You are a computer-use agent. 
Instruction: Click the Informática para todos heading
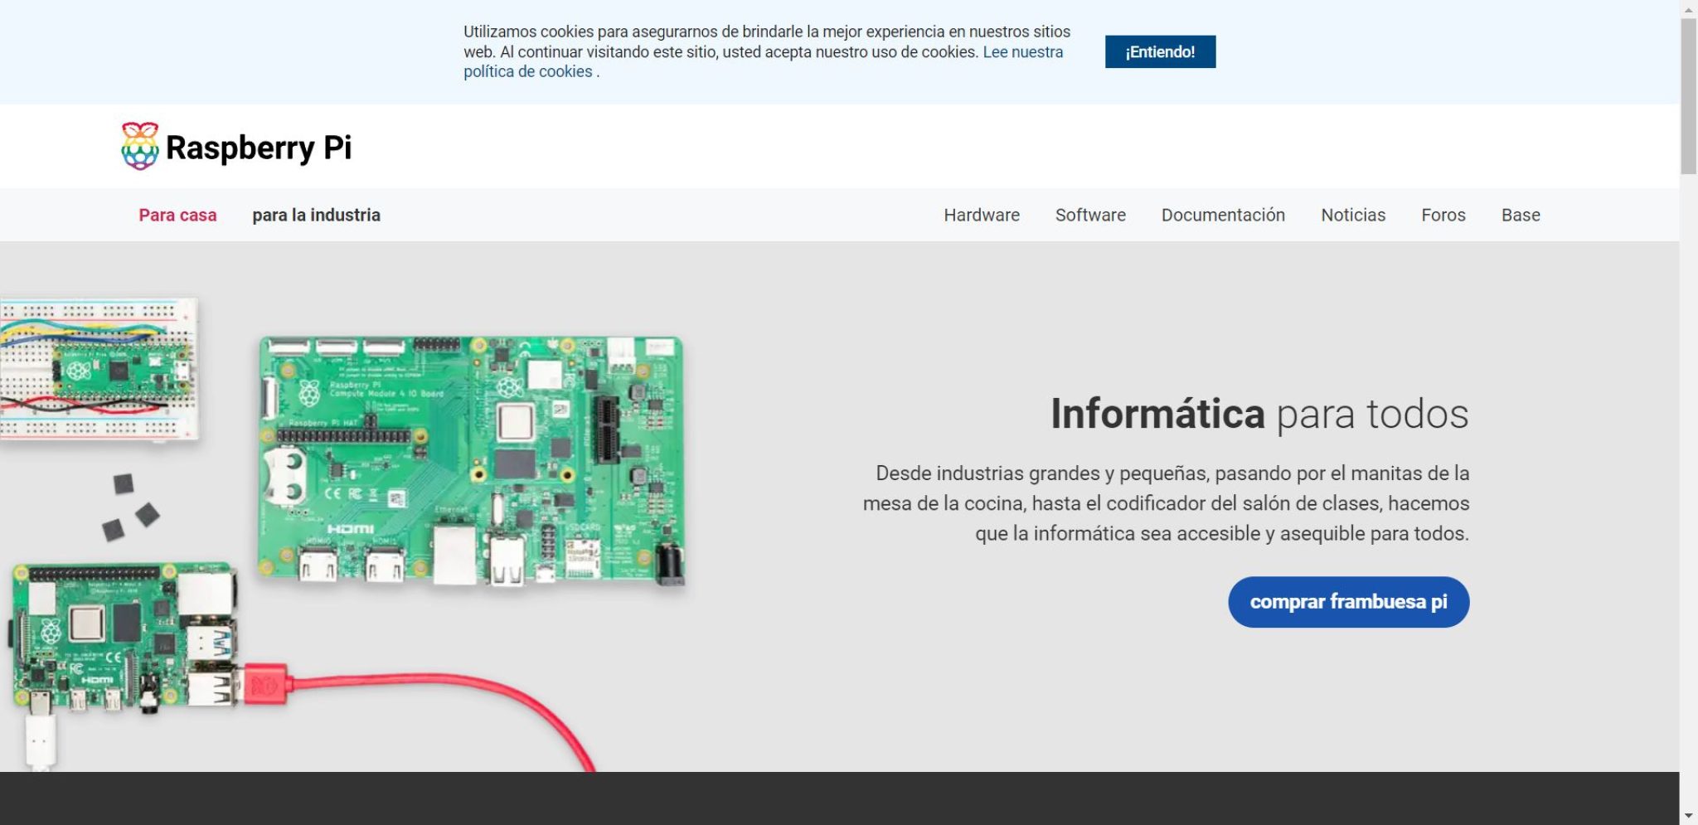click(x=1259, y=415)
